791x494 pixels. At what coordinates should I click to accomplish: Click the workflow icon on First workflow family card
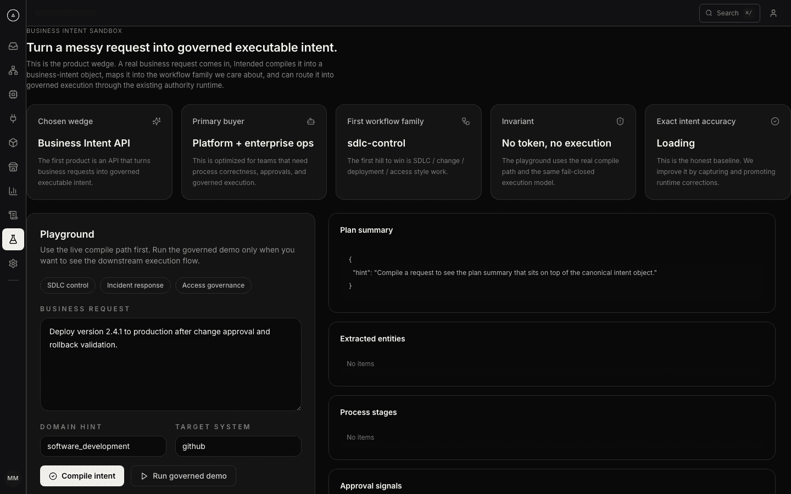(x=466, y=121)
